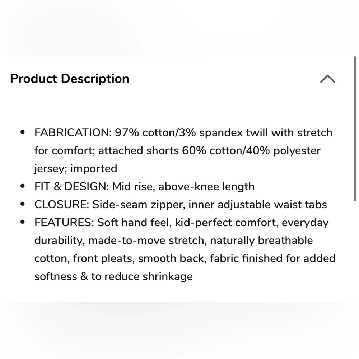Image resolution: width=359 pixels, height=359 pixels.
Task: Click the bullet dot before FABRICATION
Action: [22, 132]
